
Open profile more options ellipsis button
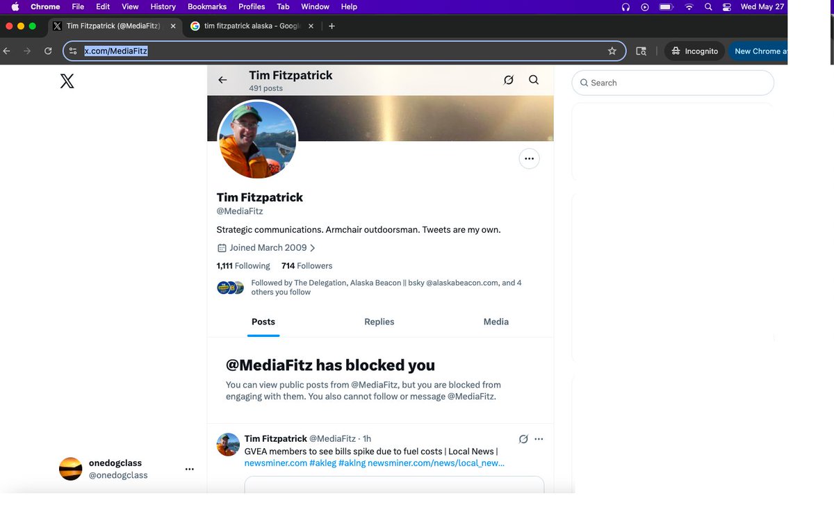click(x=530, y=159)
